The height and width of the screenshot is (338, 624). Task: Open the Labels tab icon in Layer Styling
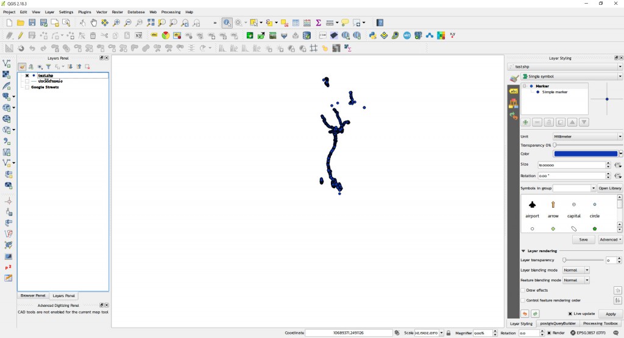[513, 91]
